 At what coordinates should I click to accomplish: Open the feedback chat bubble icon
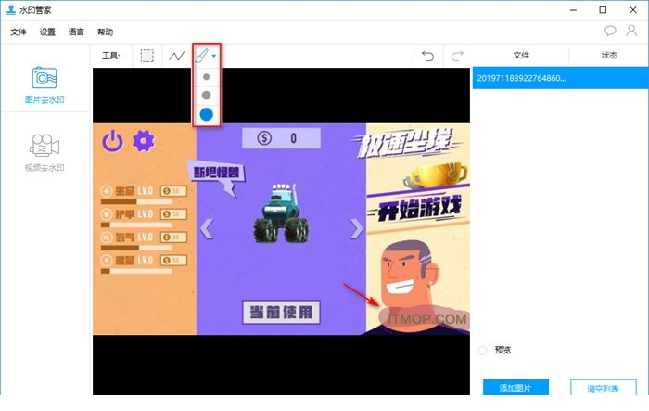coord(610,31)
